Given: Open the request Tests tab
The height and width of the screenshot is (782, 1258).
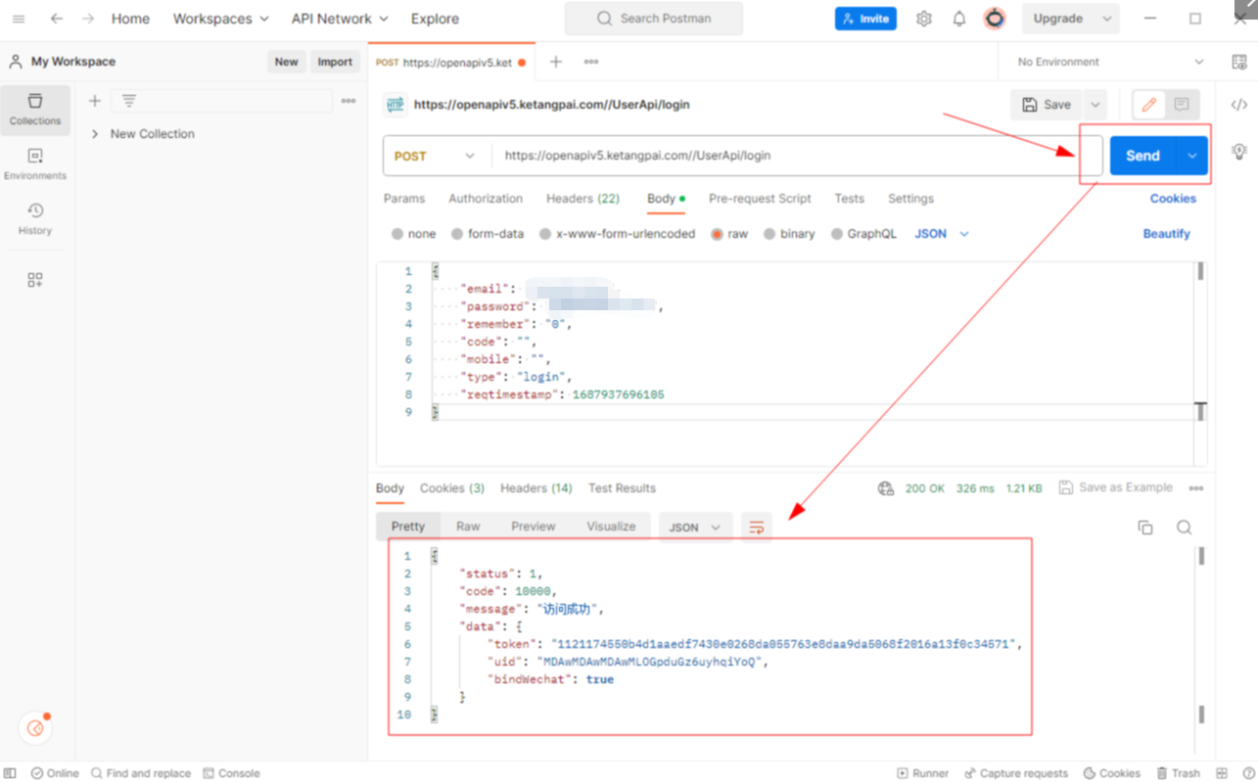Looking at the screenshot, I should pyautogui.click(x=850, y=199).
